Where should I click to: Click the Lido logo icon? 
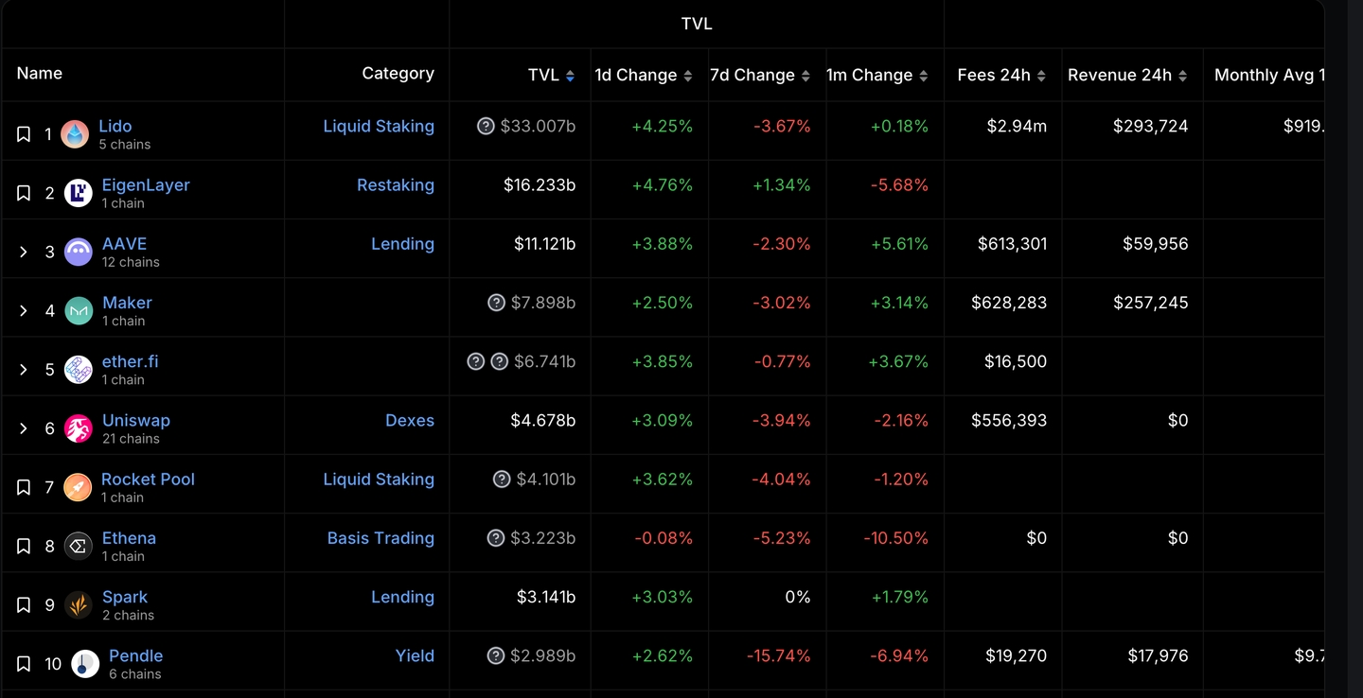[x=75, y=134]
